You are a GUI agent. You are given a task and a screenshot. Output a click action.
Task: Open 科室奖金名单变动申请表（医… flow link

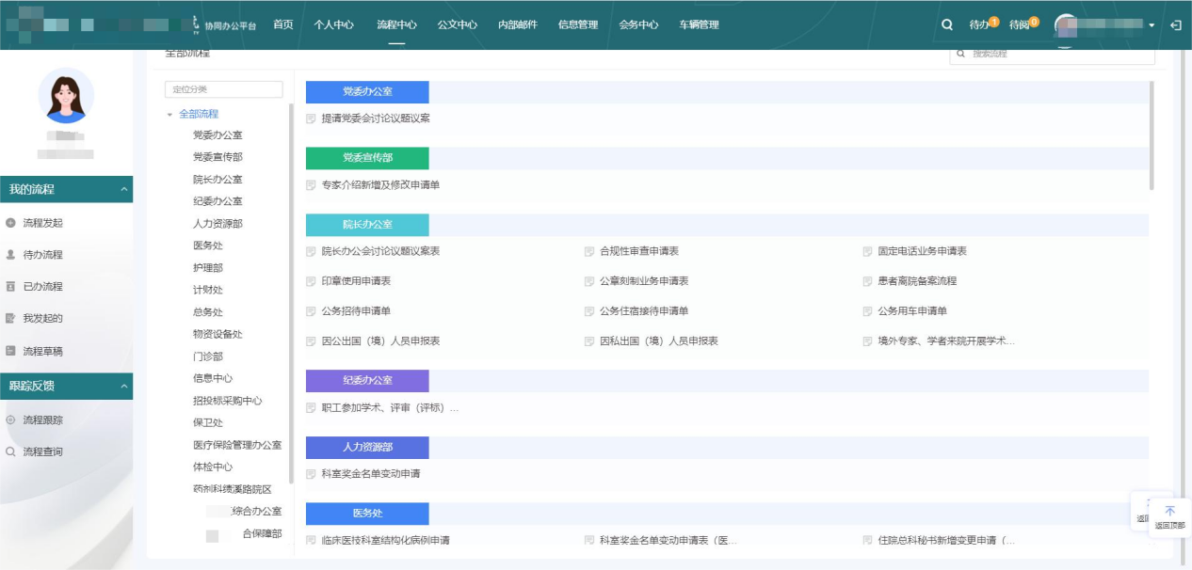[x=668, y=541]
